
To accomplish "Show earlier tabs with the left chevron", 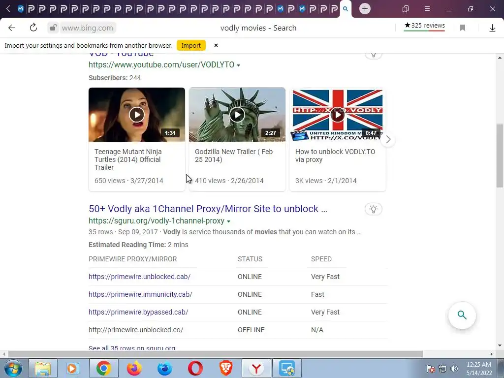I will (x=8, y=9).
